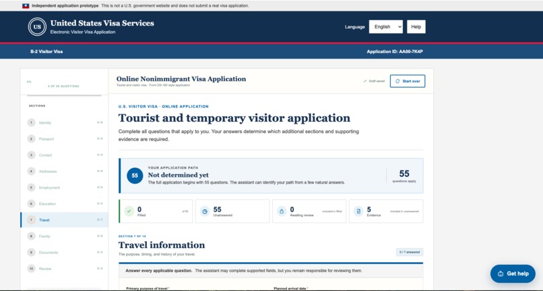The width and height of the screenshot is (543, 291).
Task: Click the Help button in the header
Action: 416,27
